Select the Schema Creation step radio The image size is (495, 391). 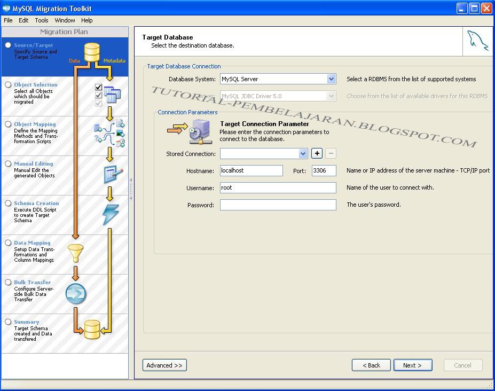point(8,203)
